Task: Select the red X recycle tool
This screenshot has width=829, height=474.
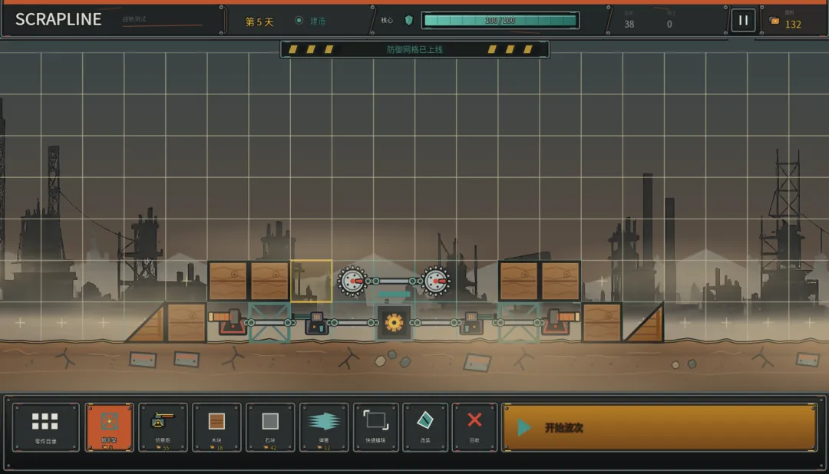Action: 474,427
